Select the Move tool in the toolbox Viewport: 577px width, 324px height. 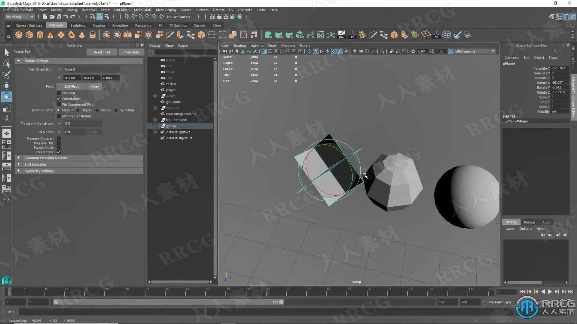(7, 86)
